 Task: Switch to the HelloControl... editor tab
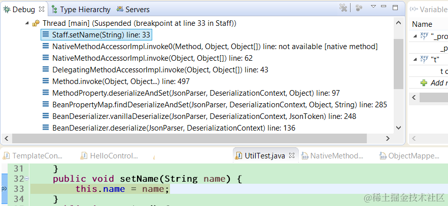tap(110, 156)
